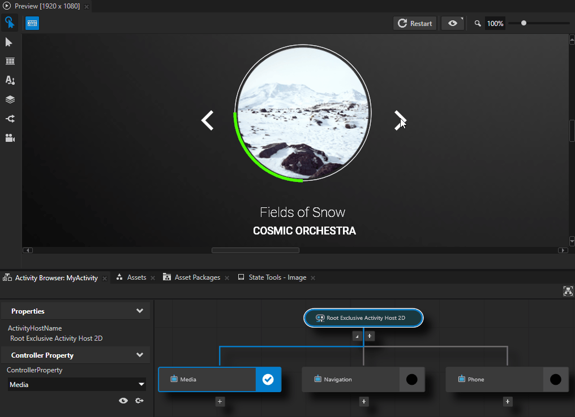Toggle the Media activity checkmark
This screenshot has height=417, width=575.
click(x=268, y=379)
